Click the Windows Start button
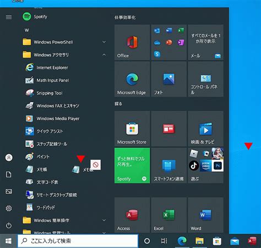 (8, 241)
